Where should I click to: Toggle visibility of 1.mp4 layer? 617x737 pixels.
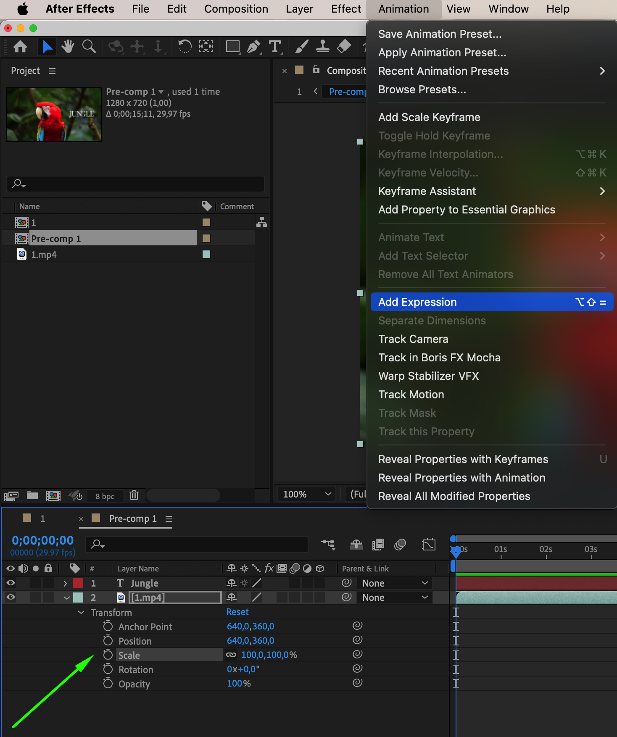[x=11, y=597]
